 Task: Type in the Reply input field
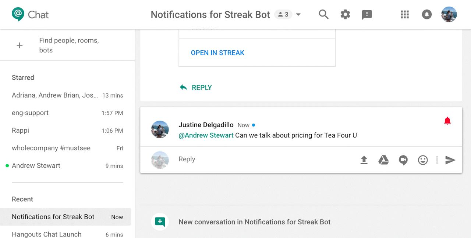click(258, 159)
